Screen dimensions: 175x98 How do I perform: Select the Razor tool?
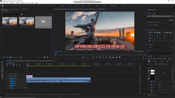2,69
